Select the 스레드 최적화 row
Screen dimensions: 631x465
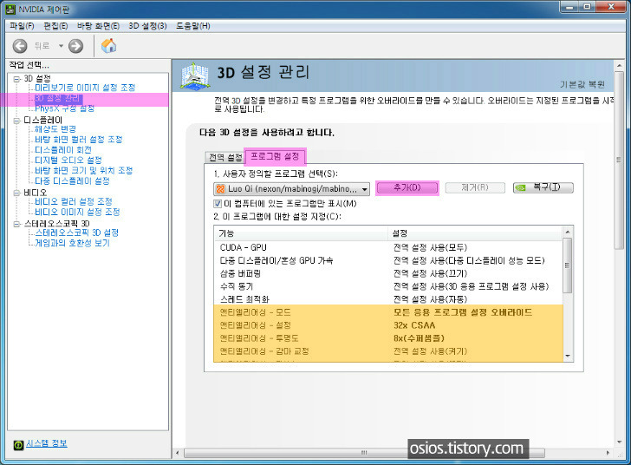click(388, 299)
